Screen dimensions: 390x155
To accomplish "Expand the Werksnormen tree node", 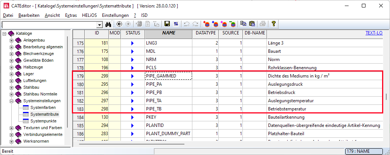I will [x=11, y=142].
